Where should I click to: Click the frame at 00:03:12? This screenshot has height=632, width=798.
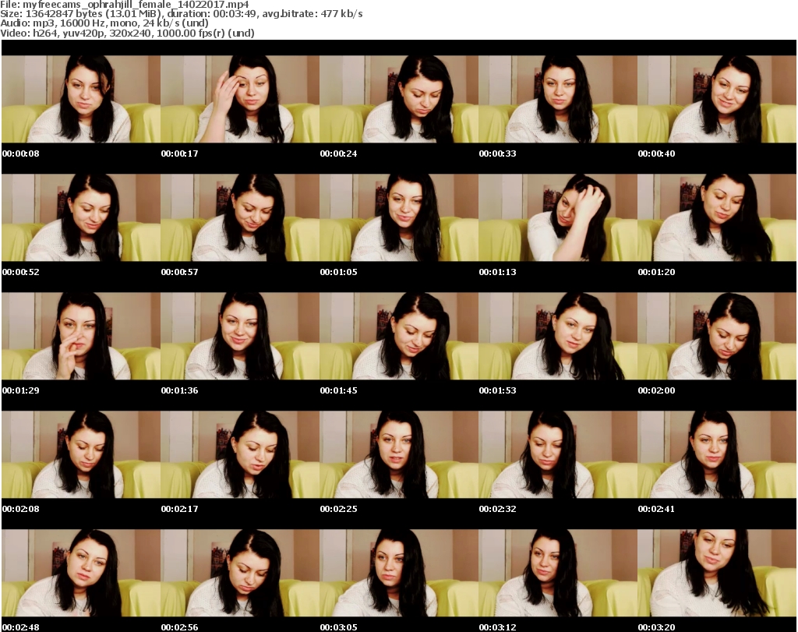pyautogui.click(x=558, y=573)
